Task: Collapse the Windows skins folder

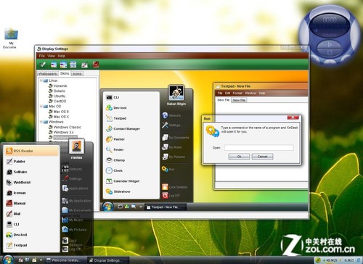Action: pyautogui.click(x=41, y=122)
